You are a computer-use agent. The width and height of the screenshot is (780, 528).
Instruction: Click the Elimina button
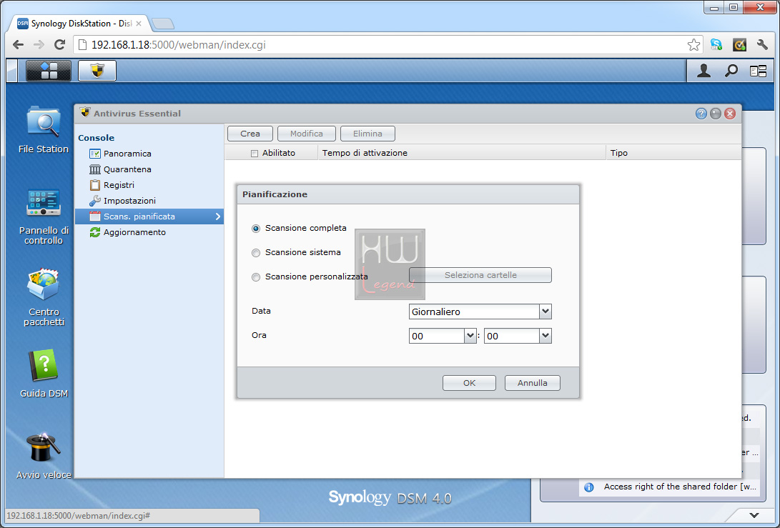[x=367, y=134]
